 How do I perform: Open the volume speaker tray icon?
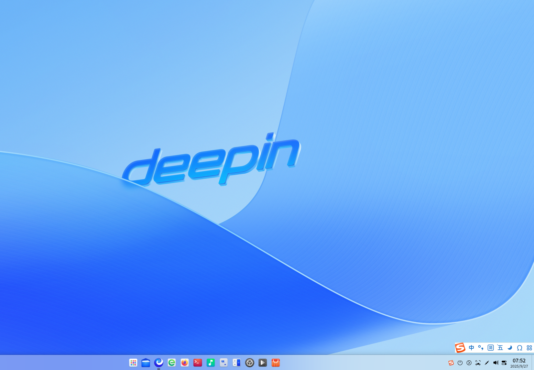pos(496,363)
